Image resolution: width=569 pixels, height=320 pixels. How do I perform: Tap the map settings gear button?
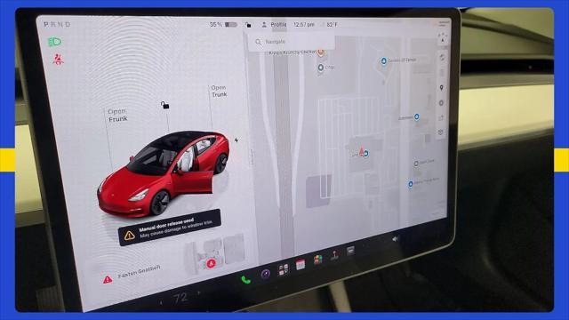(x=441, y=103)
